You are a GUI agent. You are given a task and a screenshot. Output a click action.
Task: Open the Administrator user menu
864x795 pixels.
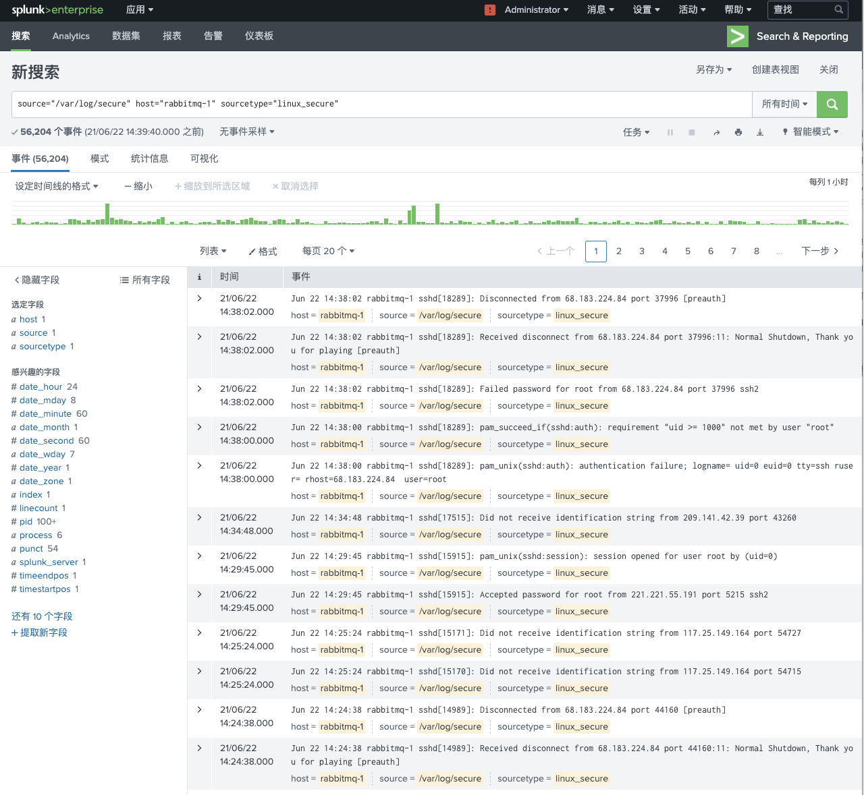(x=537, y=9)
